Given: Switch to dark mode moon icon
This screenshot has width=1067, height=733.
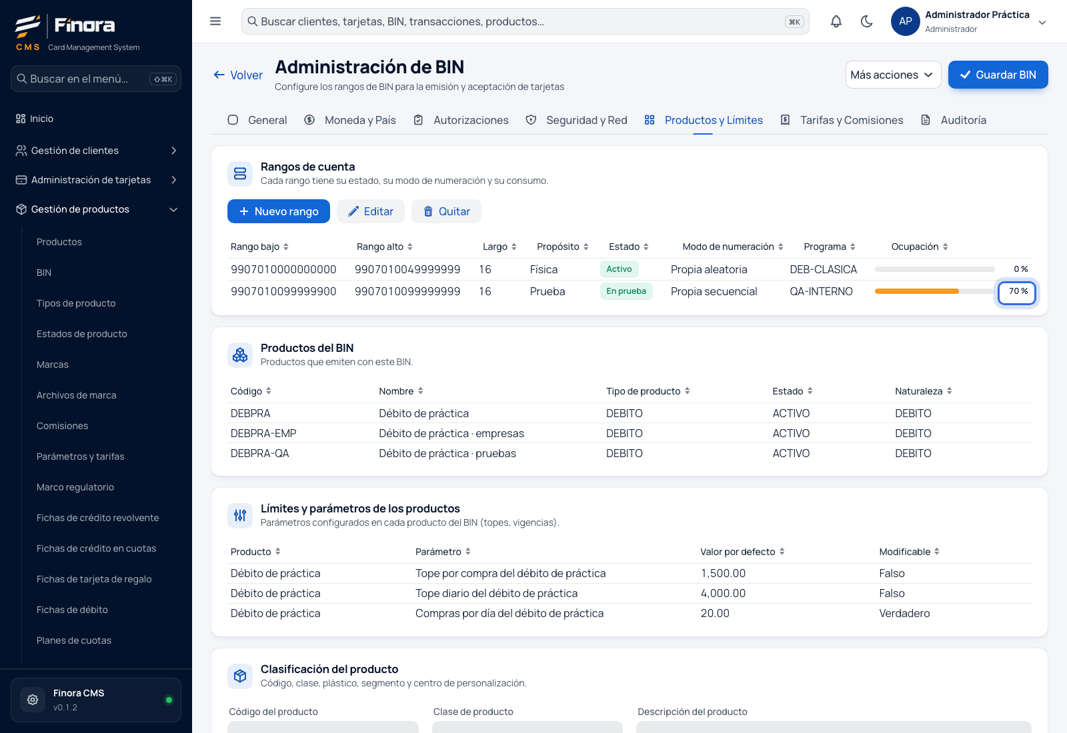Looking at the screenshot, I should 867,21.
